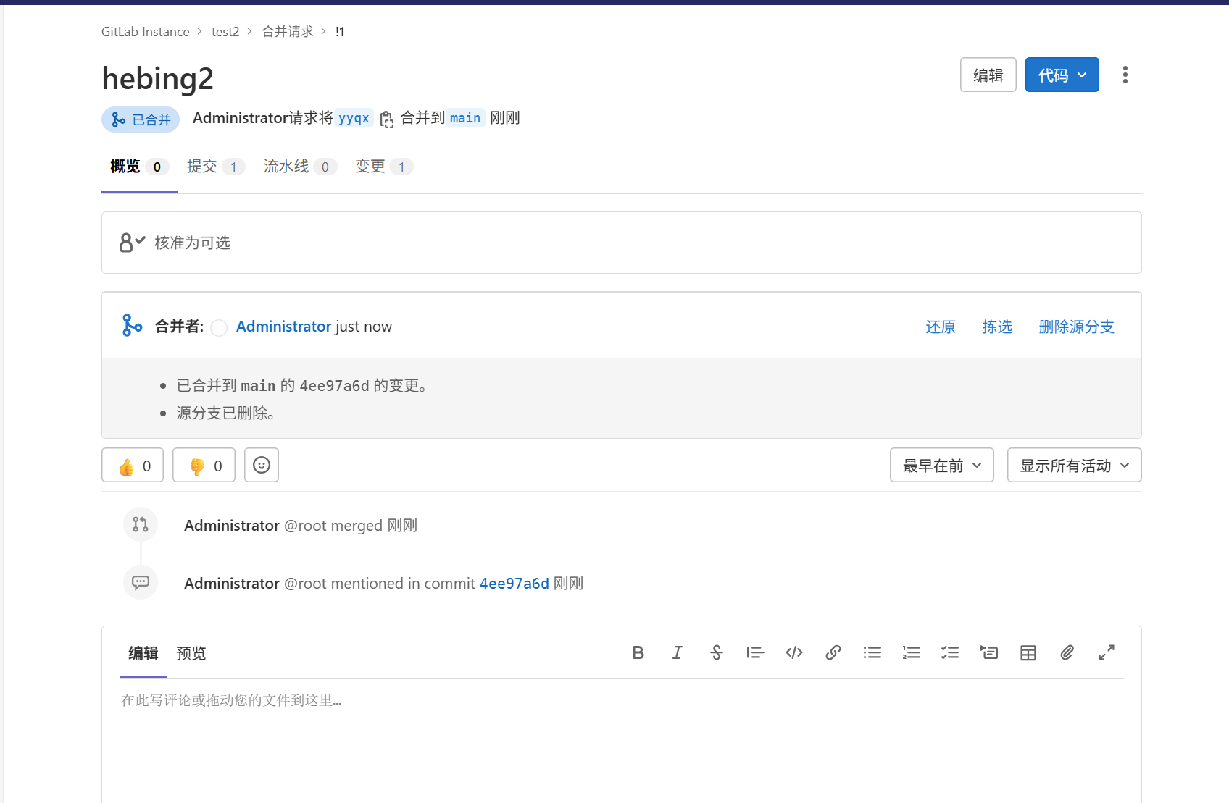Click the 核准为可选 text
Image resolution: width=1229 pixels, height=803 pixels.
192,243
